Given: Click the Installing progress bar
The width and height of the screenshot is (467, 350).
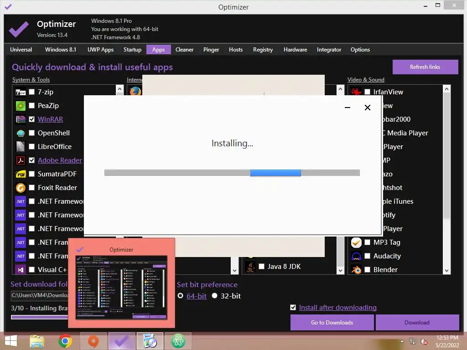Looking at the screenshot, I should pyautogui.click(x=232, y=173).
